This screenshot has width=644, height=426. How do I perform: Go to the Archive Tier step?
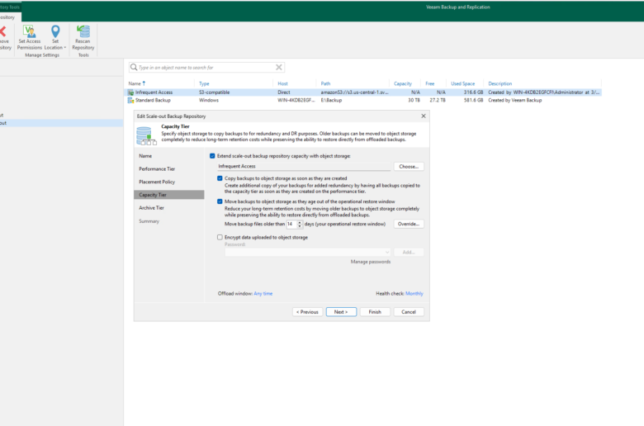pyautogui.click(x=152, y=208)
